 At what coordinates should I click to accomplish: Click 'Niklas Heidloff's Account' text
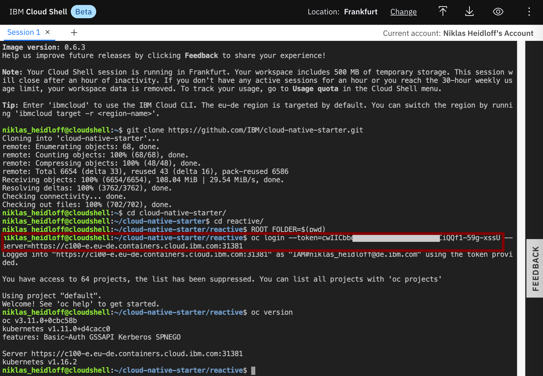coord(488,33)
